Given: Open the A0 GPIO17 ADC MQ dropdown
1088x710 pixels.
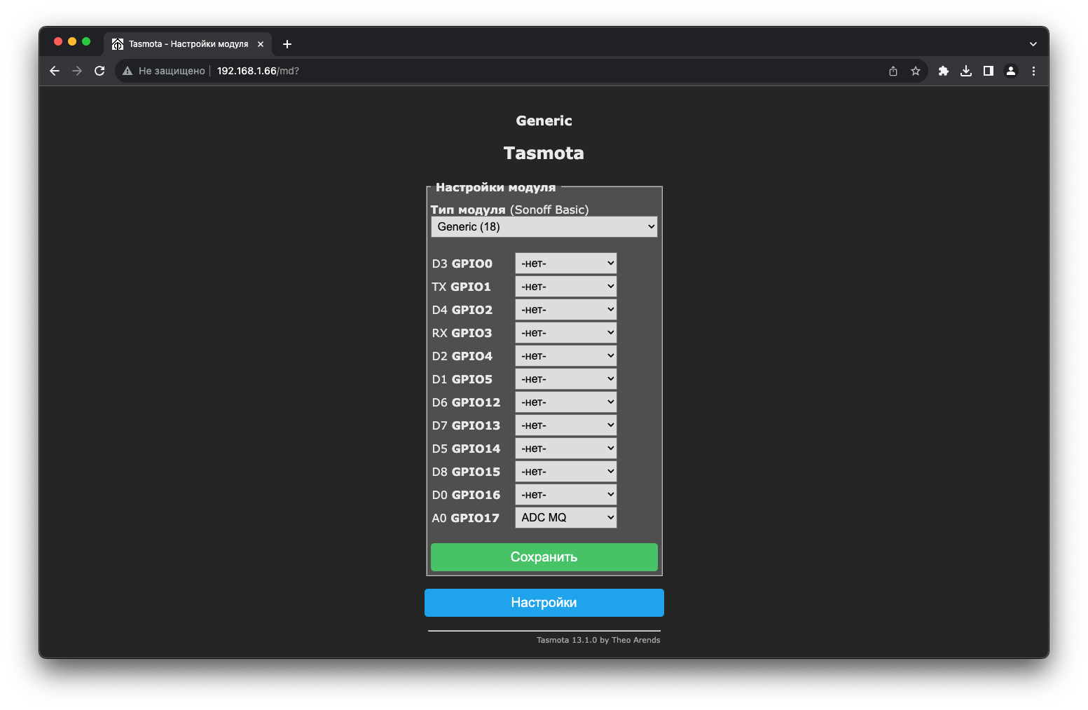Looking at the screenshot, I should click(566, 518).
